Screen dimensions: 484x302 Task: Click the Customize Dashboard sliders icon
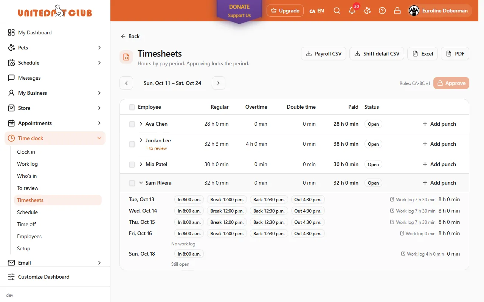click(x=11, y=277)
